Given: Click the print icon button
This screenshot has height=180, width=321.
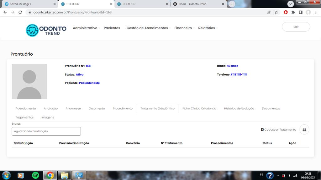Looking at the screenshot, I should 304,130.
